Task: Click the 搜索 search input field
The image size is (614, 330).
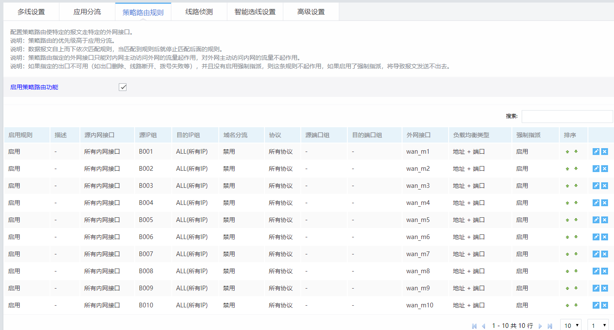Action: pos(567,116)
